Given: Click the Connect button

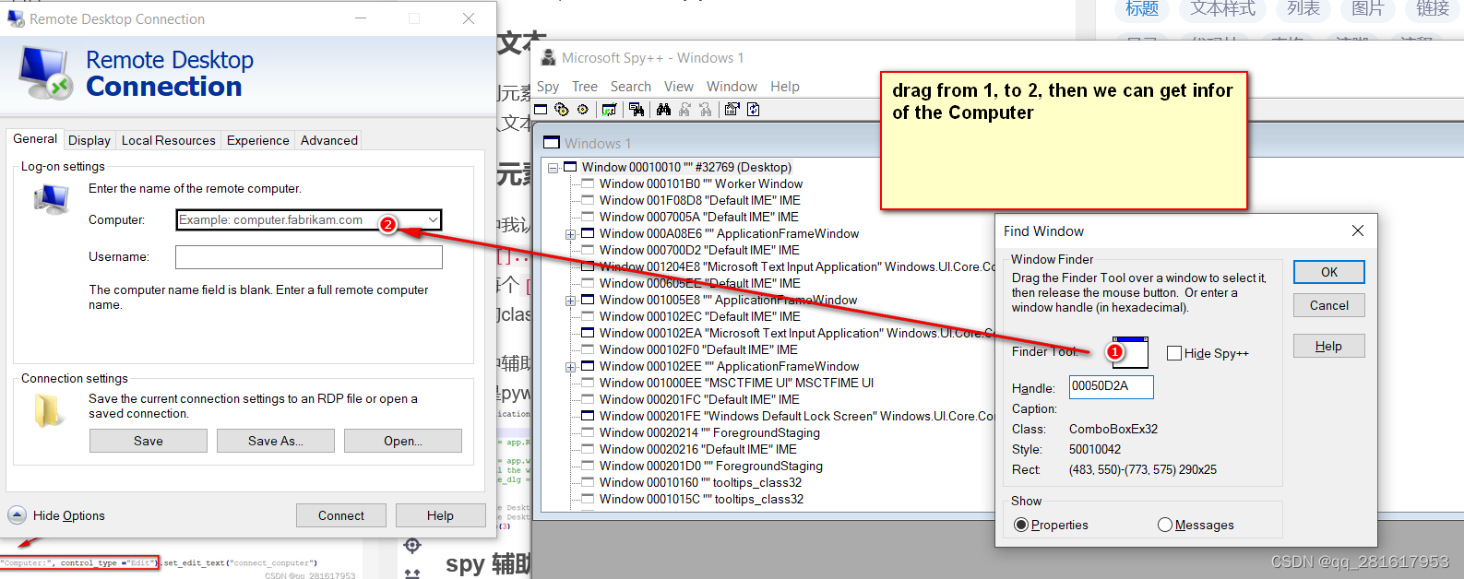Looking at the screenshot, I should [341, 515].
